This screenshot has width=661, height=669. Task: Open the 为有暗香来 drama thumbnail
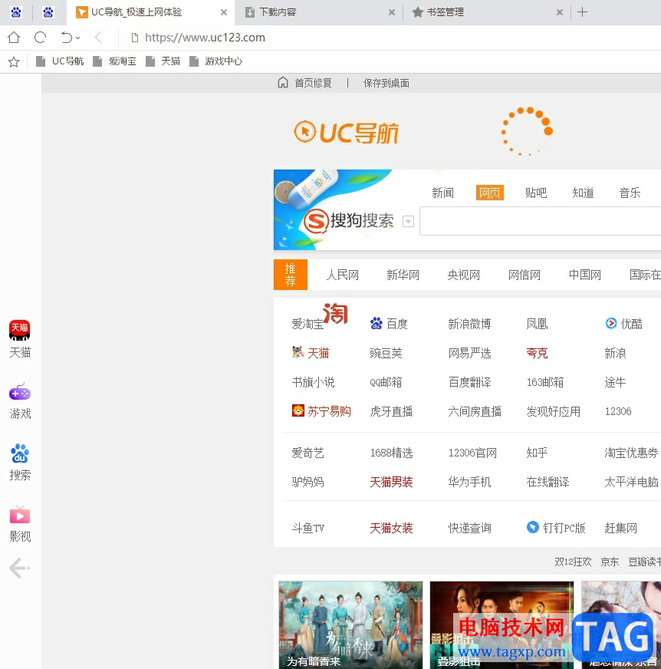tap(350, 623)
